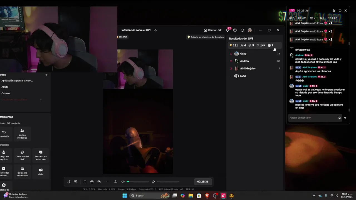The width and height of the screenshot is (356, 200).
Task: Adjust the microphone level slider
Action: coord(168,182)
